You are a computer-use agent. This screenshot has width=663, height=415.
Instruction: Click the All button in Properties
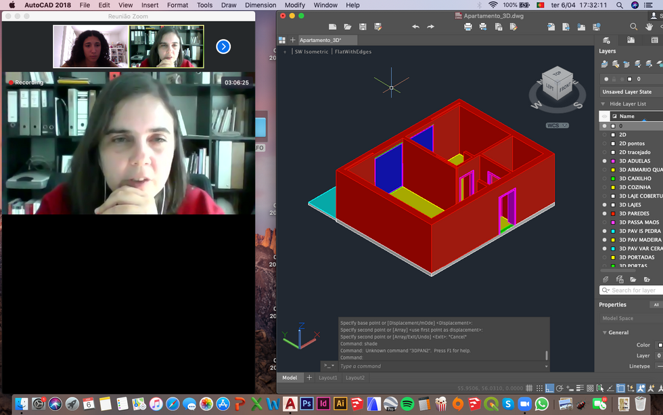pos(656,305)
